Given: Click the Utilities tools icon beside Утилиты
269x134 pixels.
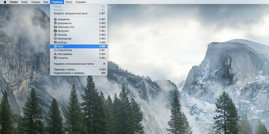Looking at the screenshot, I should (55, 58).
